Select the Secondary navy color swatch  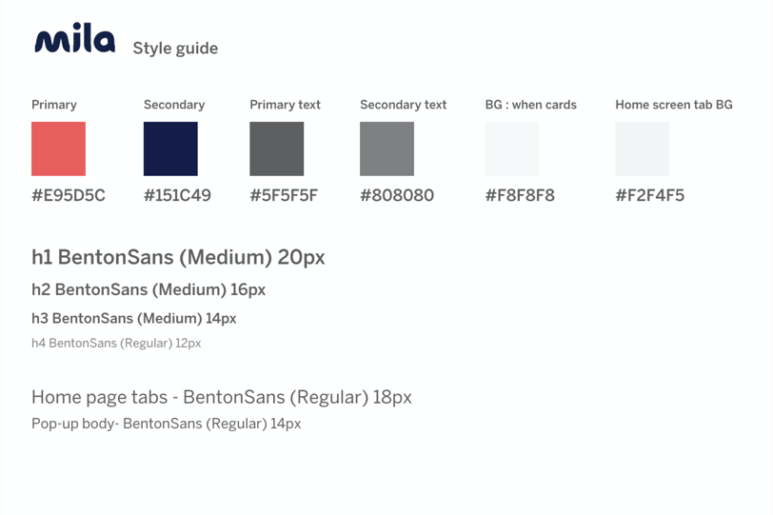pos(170,149)
